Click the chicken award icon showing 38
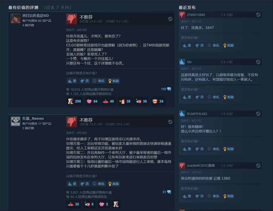Viewport: 273px width, 211px height. [122, 101]
